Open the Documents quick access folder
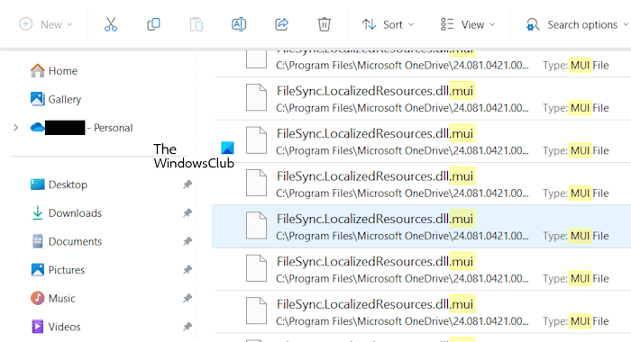Viewport: 631px width, 342px height. click(75, 241)
